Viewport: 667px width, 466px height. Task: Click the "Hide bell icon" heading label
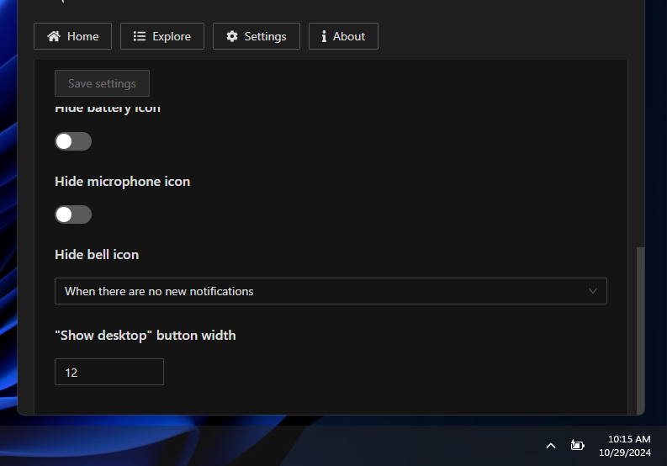pyautogui.click(x=97, y=254)
